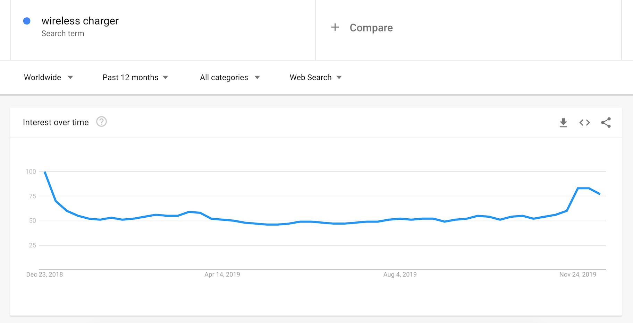
Task: Click the Compare label to add term
Action: pyautogui.click(x=371, y=28)
